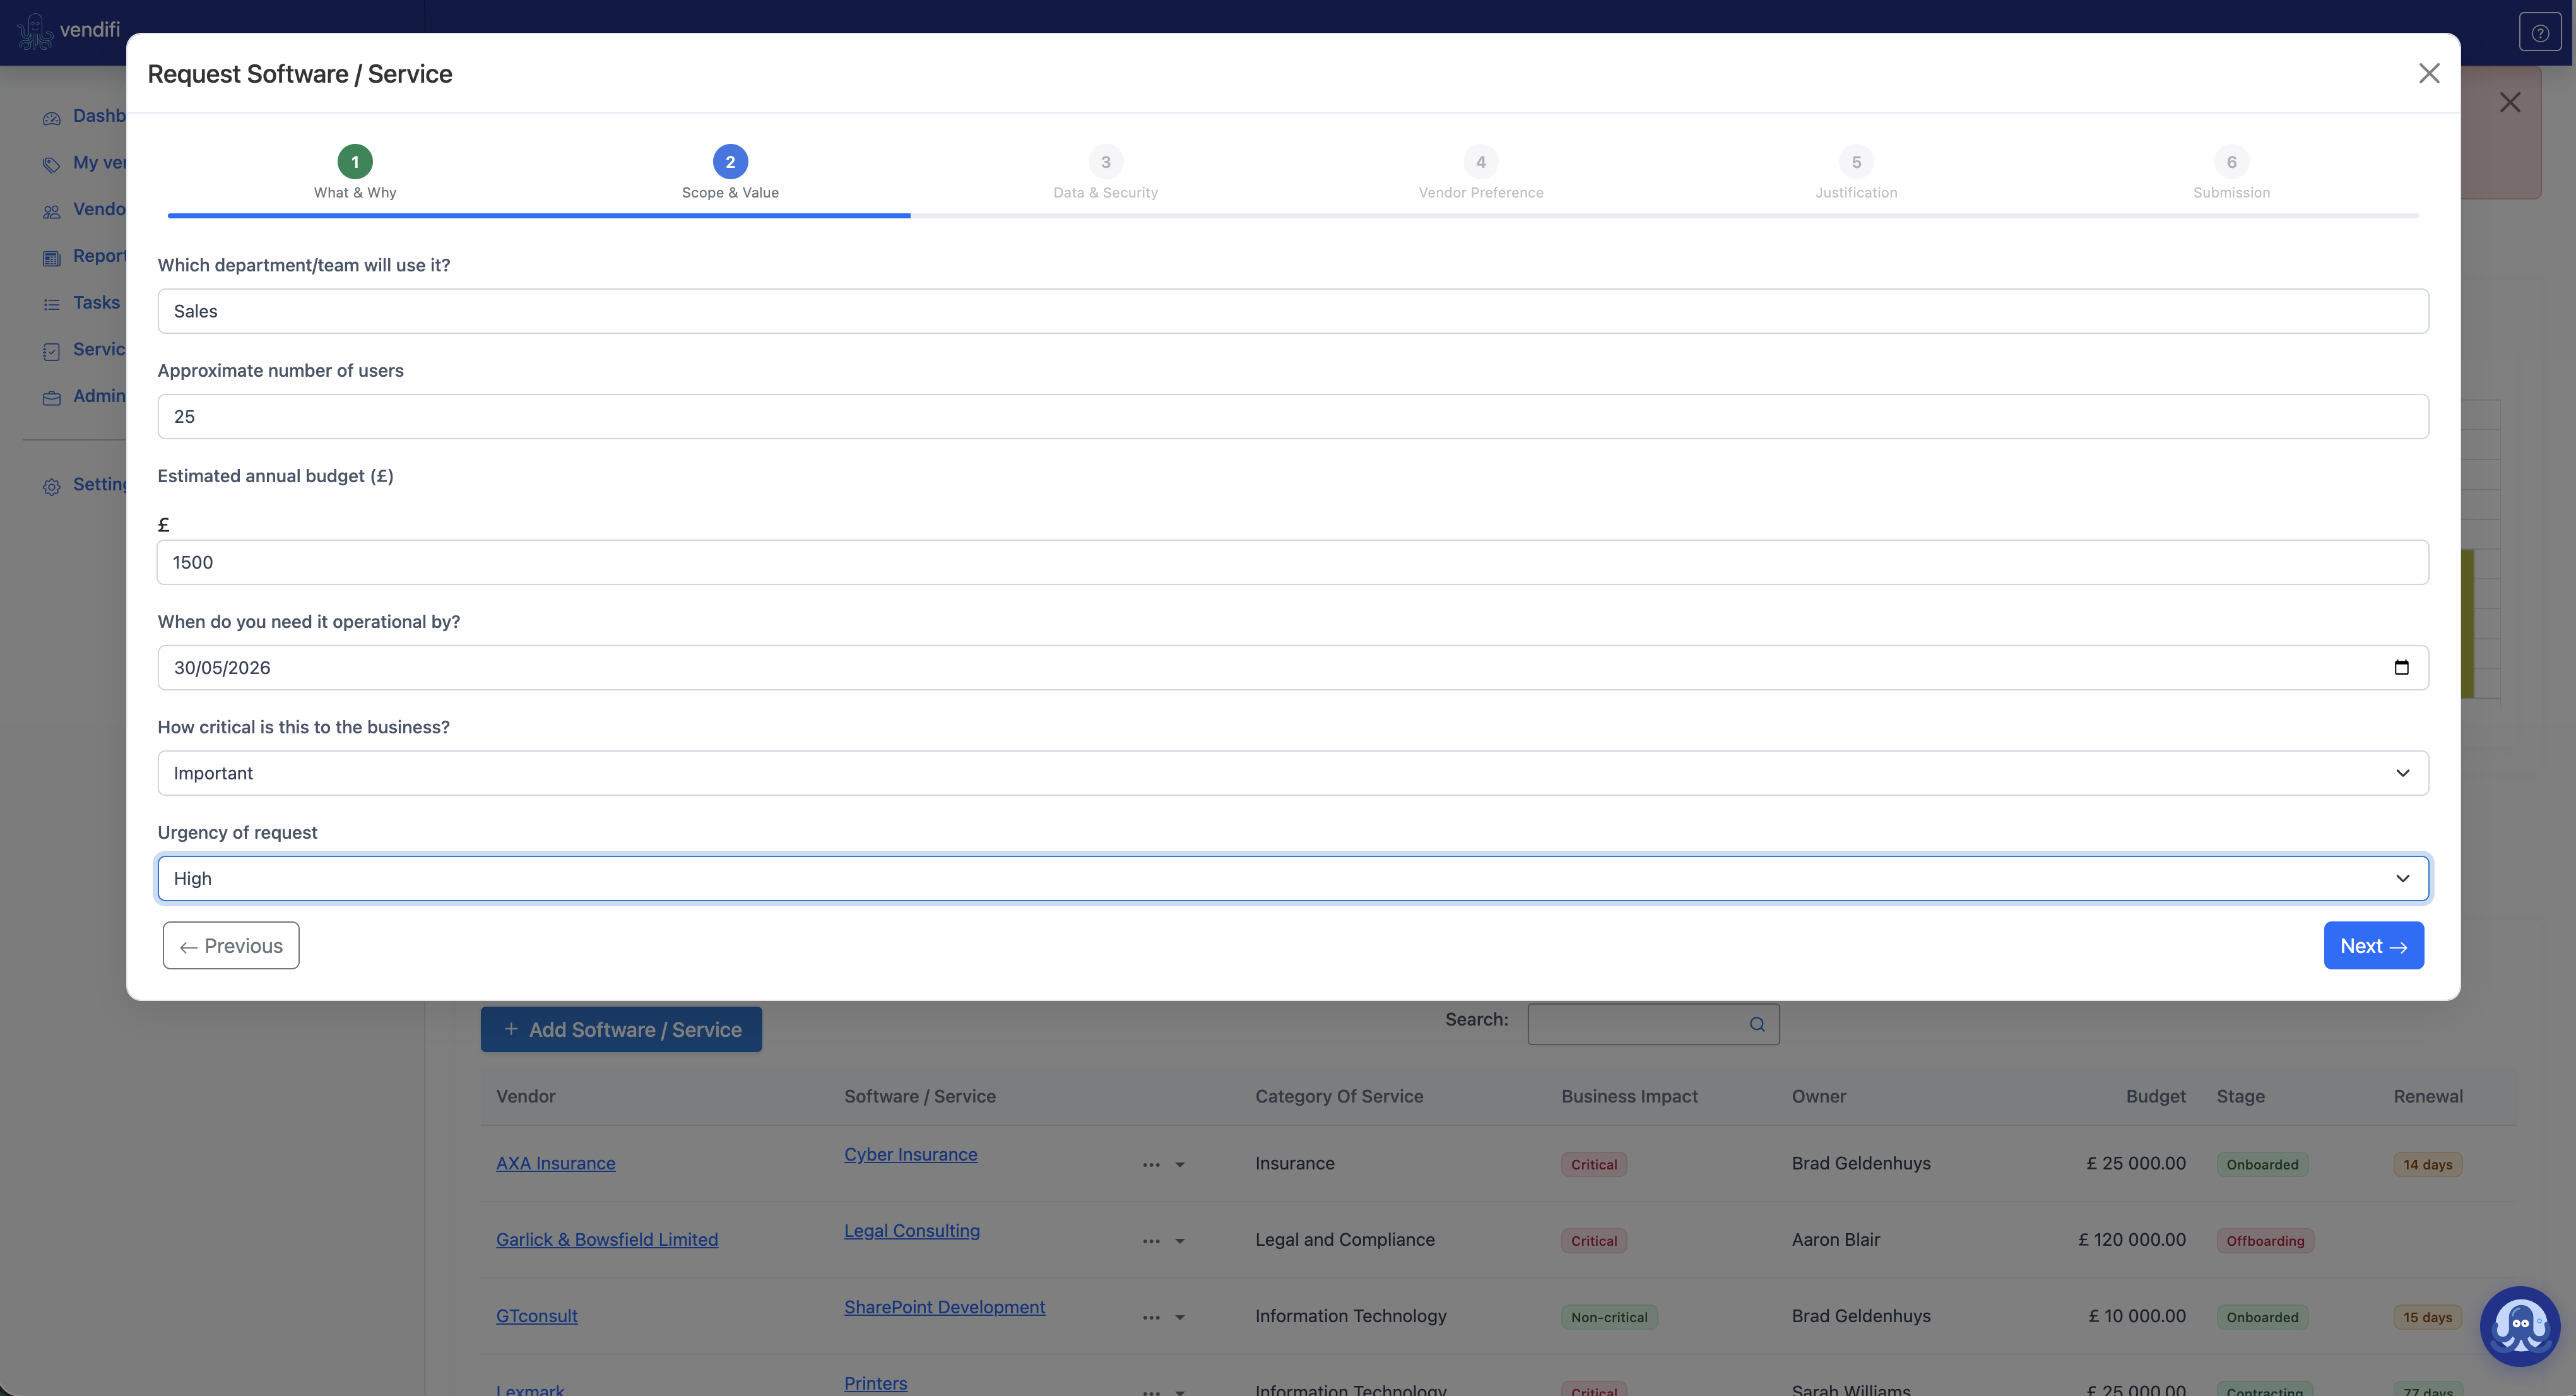The width and height of the screenshot is (2576, 1396).
Task: Click the My vendors tag icon
Action: 52,164
